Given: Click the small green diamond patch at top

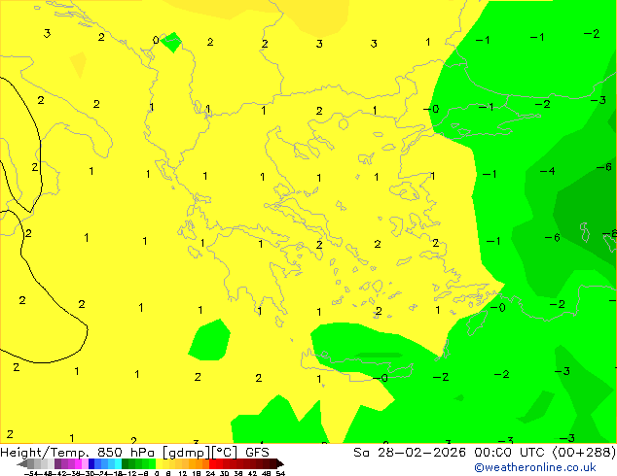Looking at the screenshot, I should coord(171,43).
